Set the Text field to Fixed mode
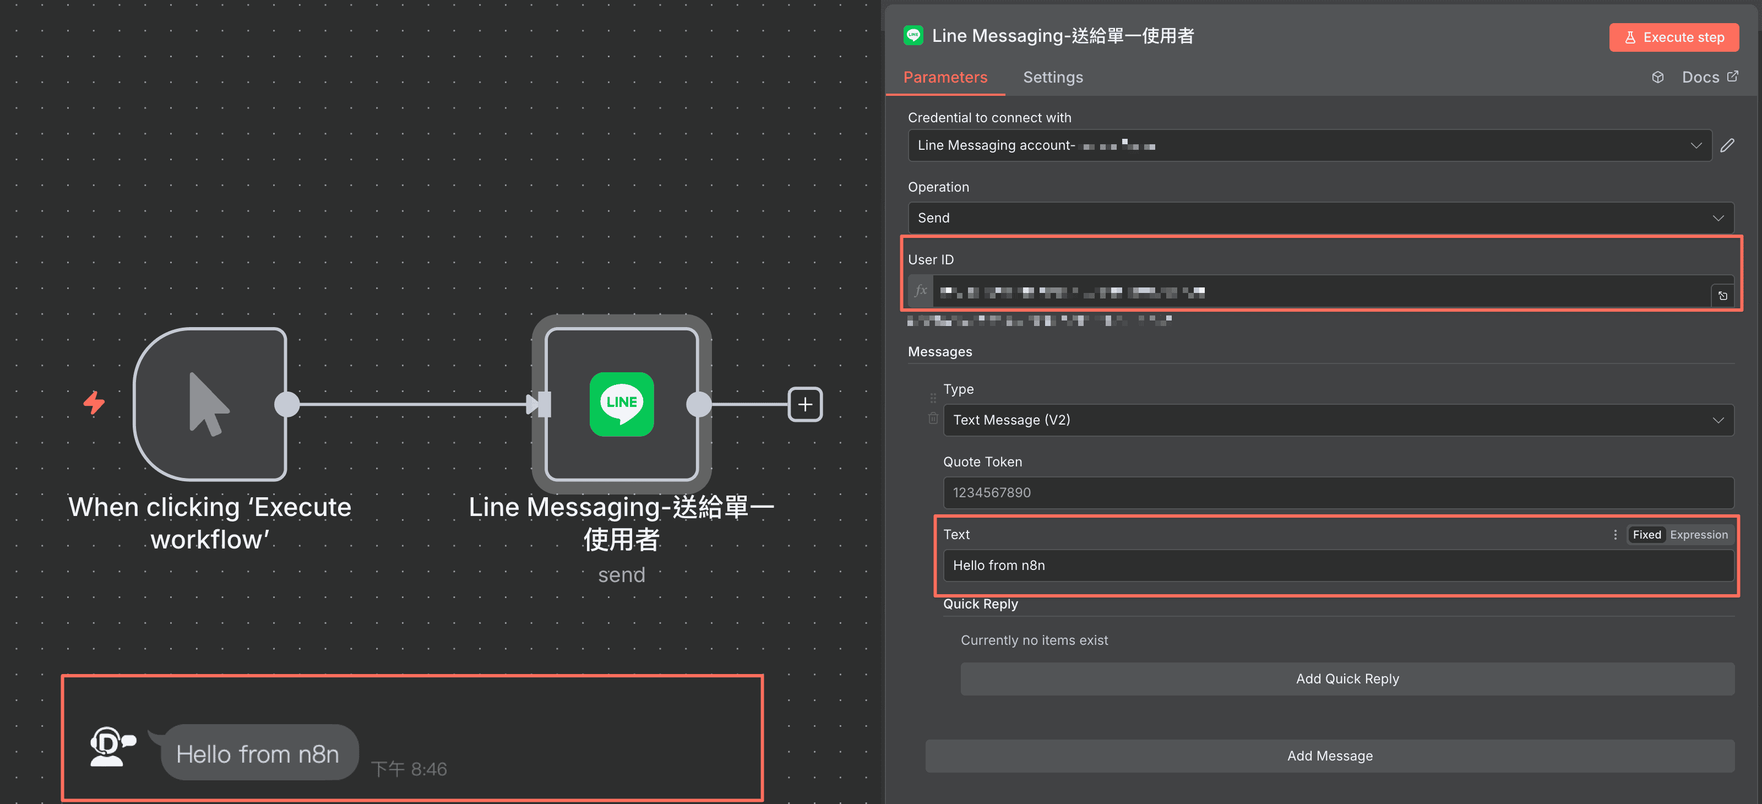The width and height of the screenshot is (1762, 804). coord(1647,534)
